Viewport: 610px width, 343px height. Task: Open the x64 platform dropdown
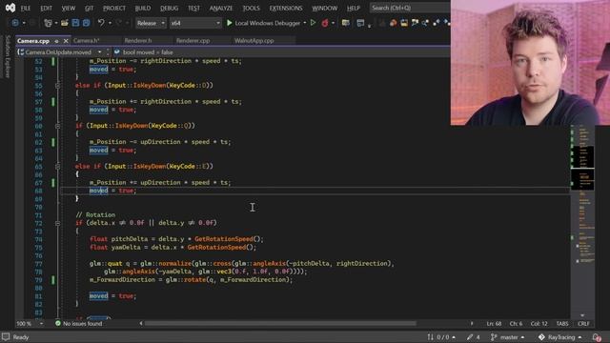tap(195, 23)
